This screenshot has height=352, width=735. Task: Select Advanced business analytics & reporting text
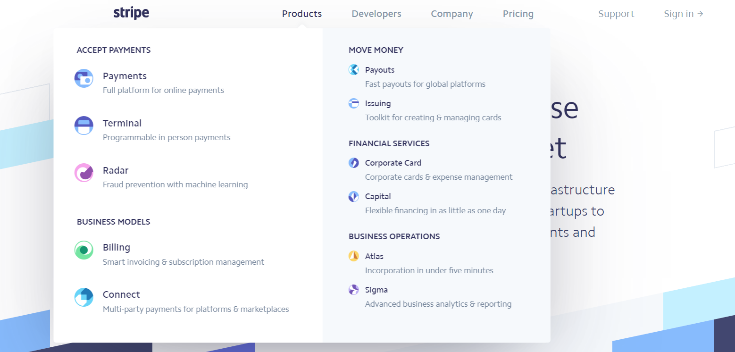pyautogui.click(x=438, y=304)
